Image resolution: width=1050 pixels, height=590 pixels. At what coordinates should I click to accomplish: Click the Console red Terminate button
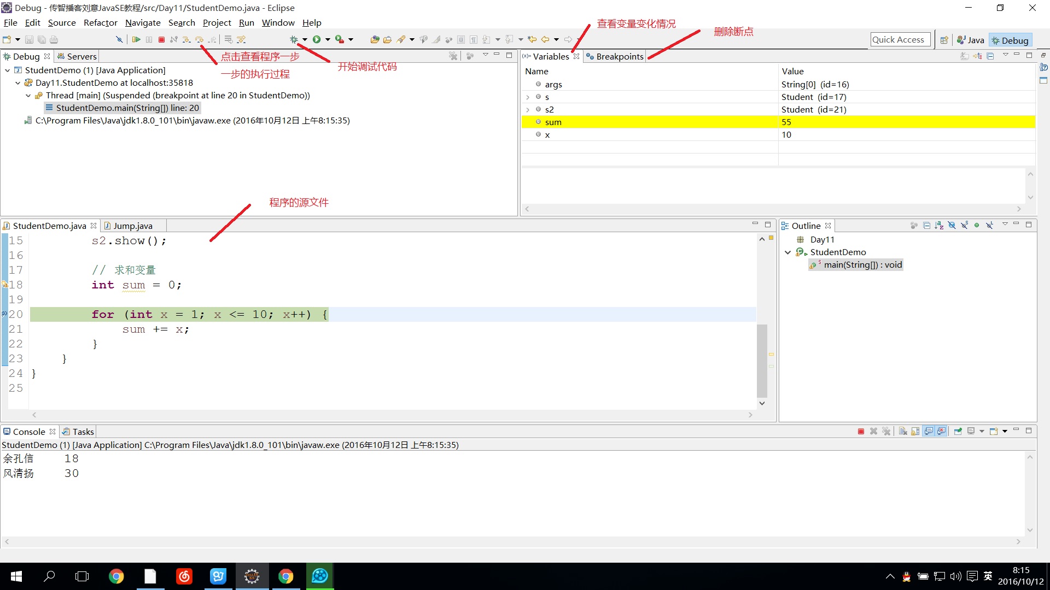(861, 432)
